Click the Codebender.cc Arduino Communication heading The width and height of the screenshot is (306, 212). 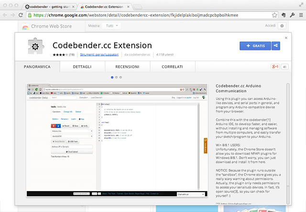(238, 88)
